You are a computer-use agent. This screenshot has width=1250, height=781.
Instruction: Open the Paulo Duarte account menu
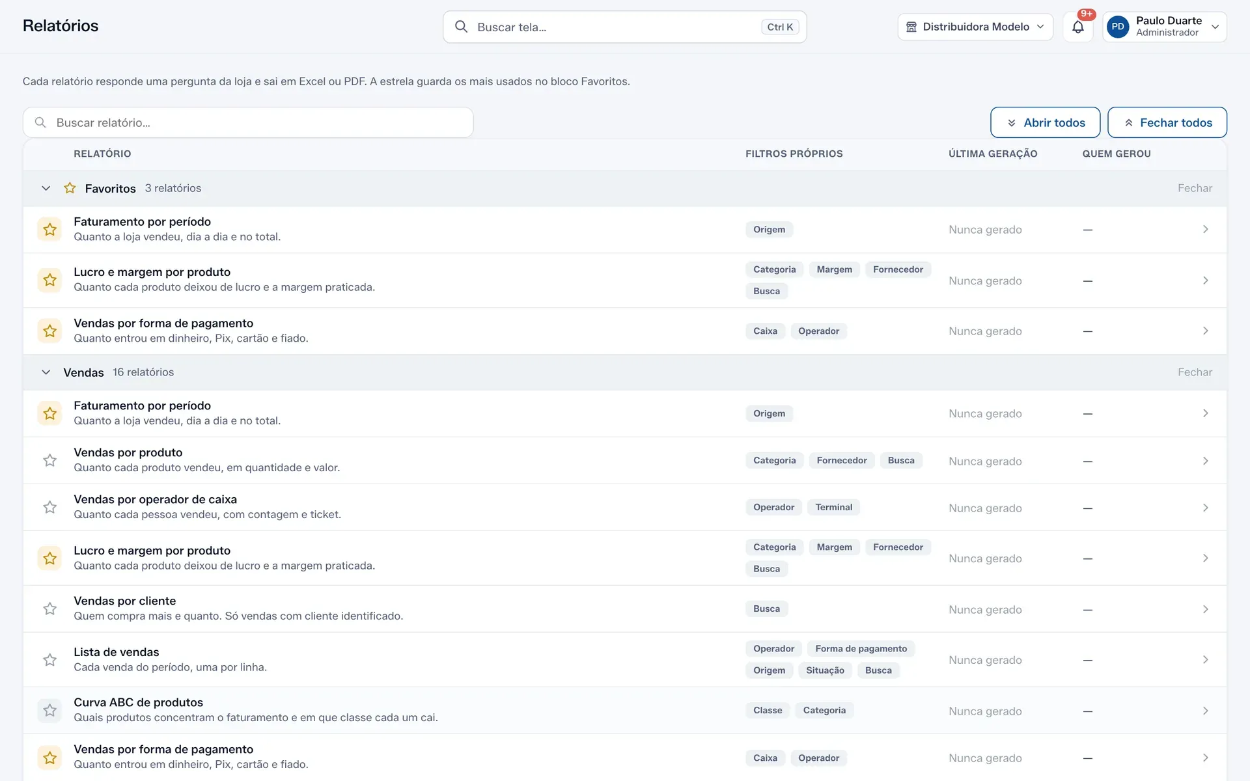[x=1164, y=27]
